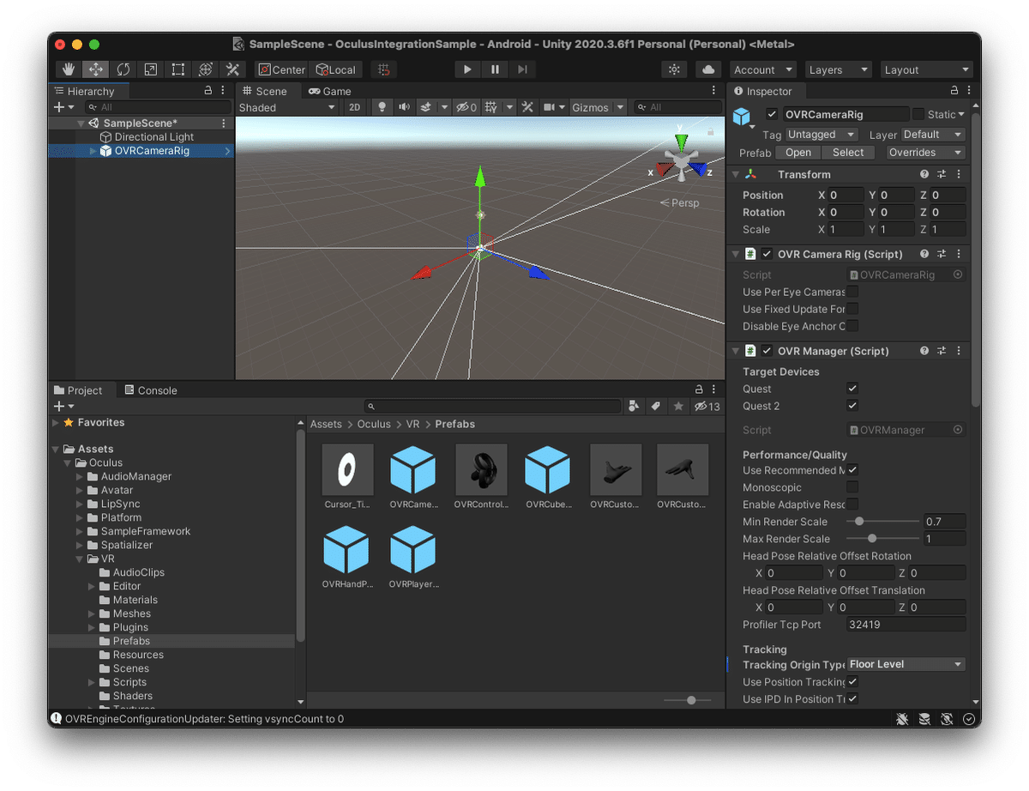Search by type in Project panel
The image size is (1029, 791).
pos(634,406)
